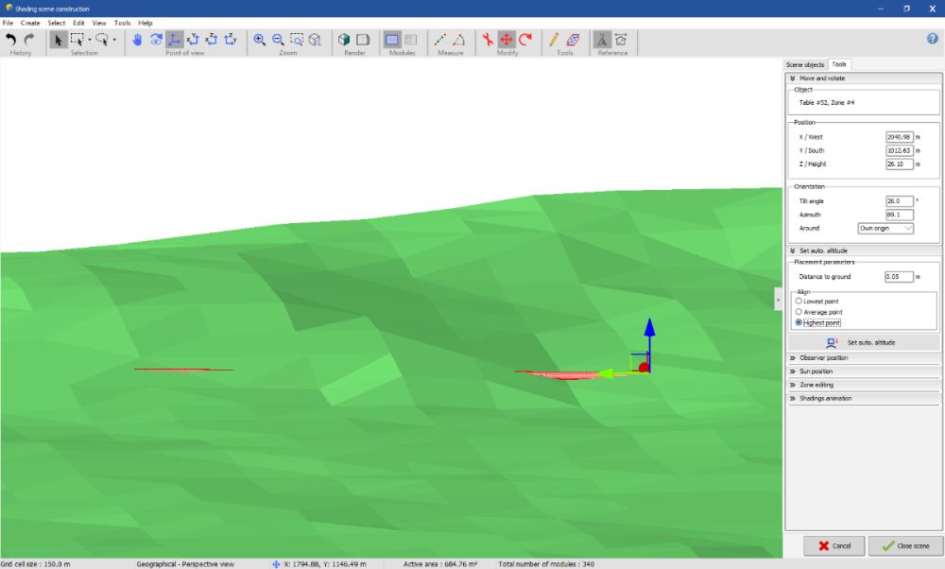Select the Lowest point radio option
Screen dimensions: 945x569
(x=799, y=302)
